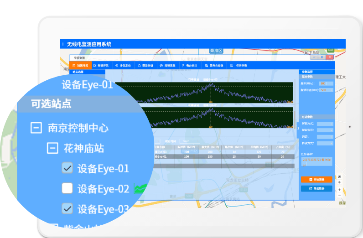Click the 导出数据 button

(316, 188)
